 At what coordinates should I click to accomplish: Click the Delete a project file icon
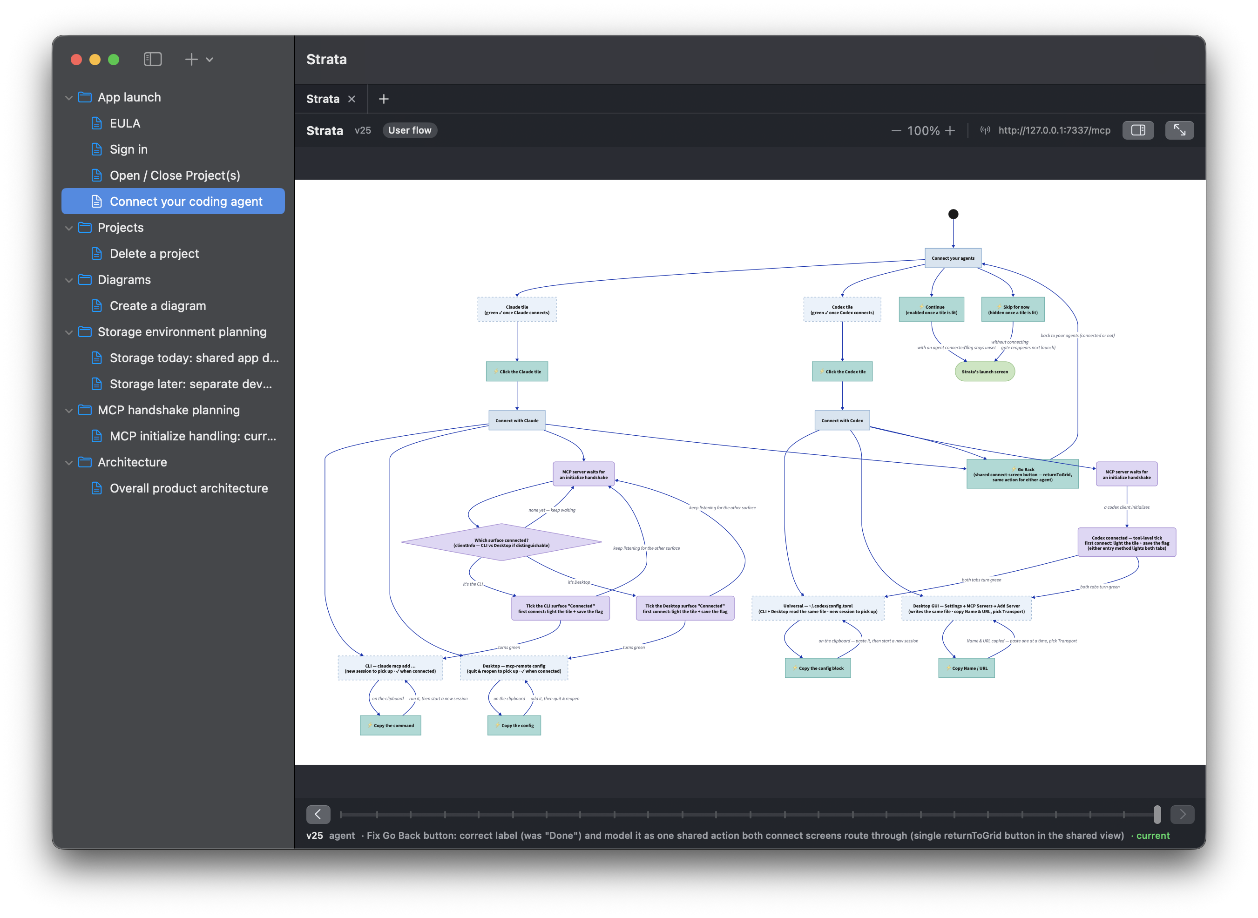[97, 253]
